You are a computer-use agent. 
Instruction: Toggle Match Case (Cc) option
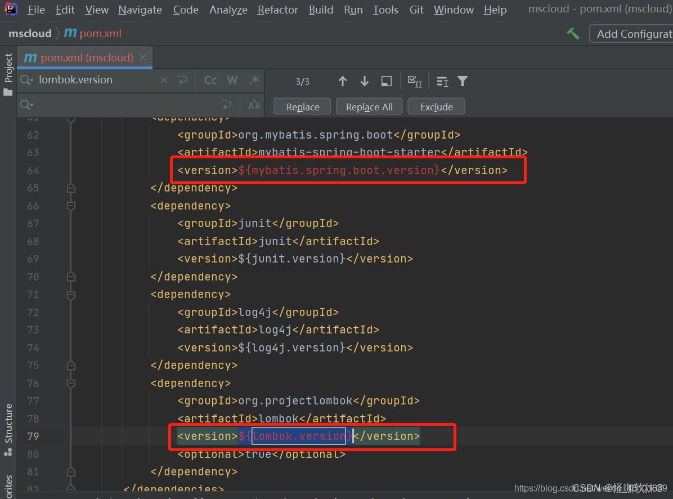tap(210, 81)
